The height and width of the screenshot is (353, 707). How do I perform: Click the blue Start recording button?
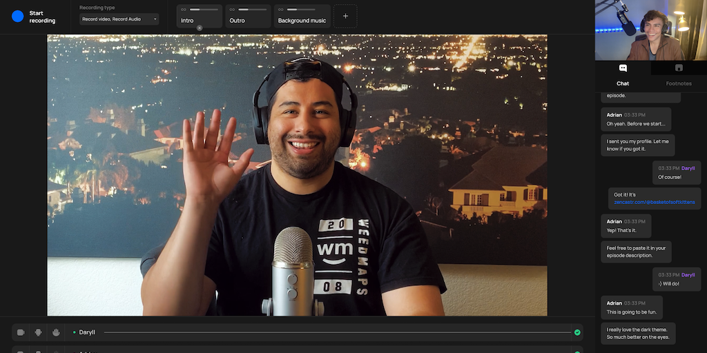[18, 17]
